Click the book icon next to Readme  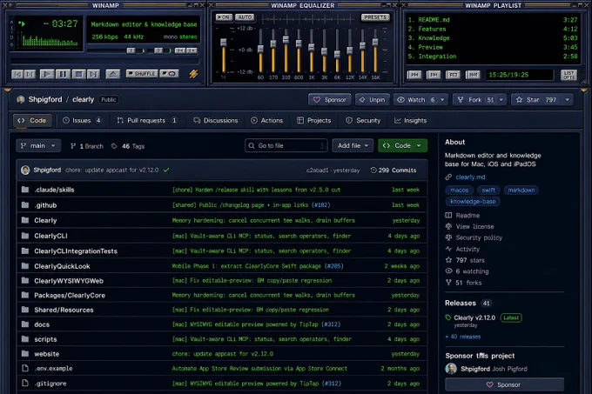448,216
